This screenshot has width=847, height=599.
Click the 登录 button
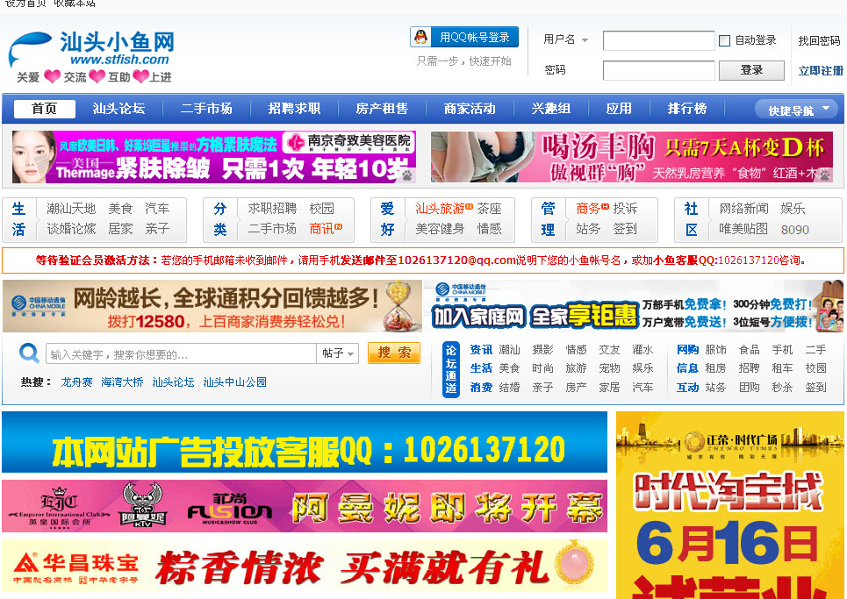pyautogui.click(x=751, y=69)
